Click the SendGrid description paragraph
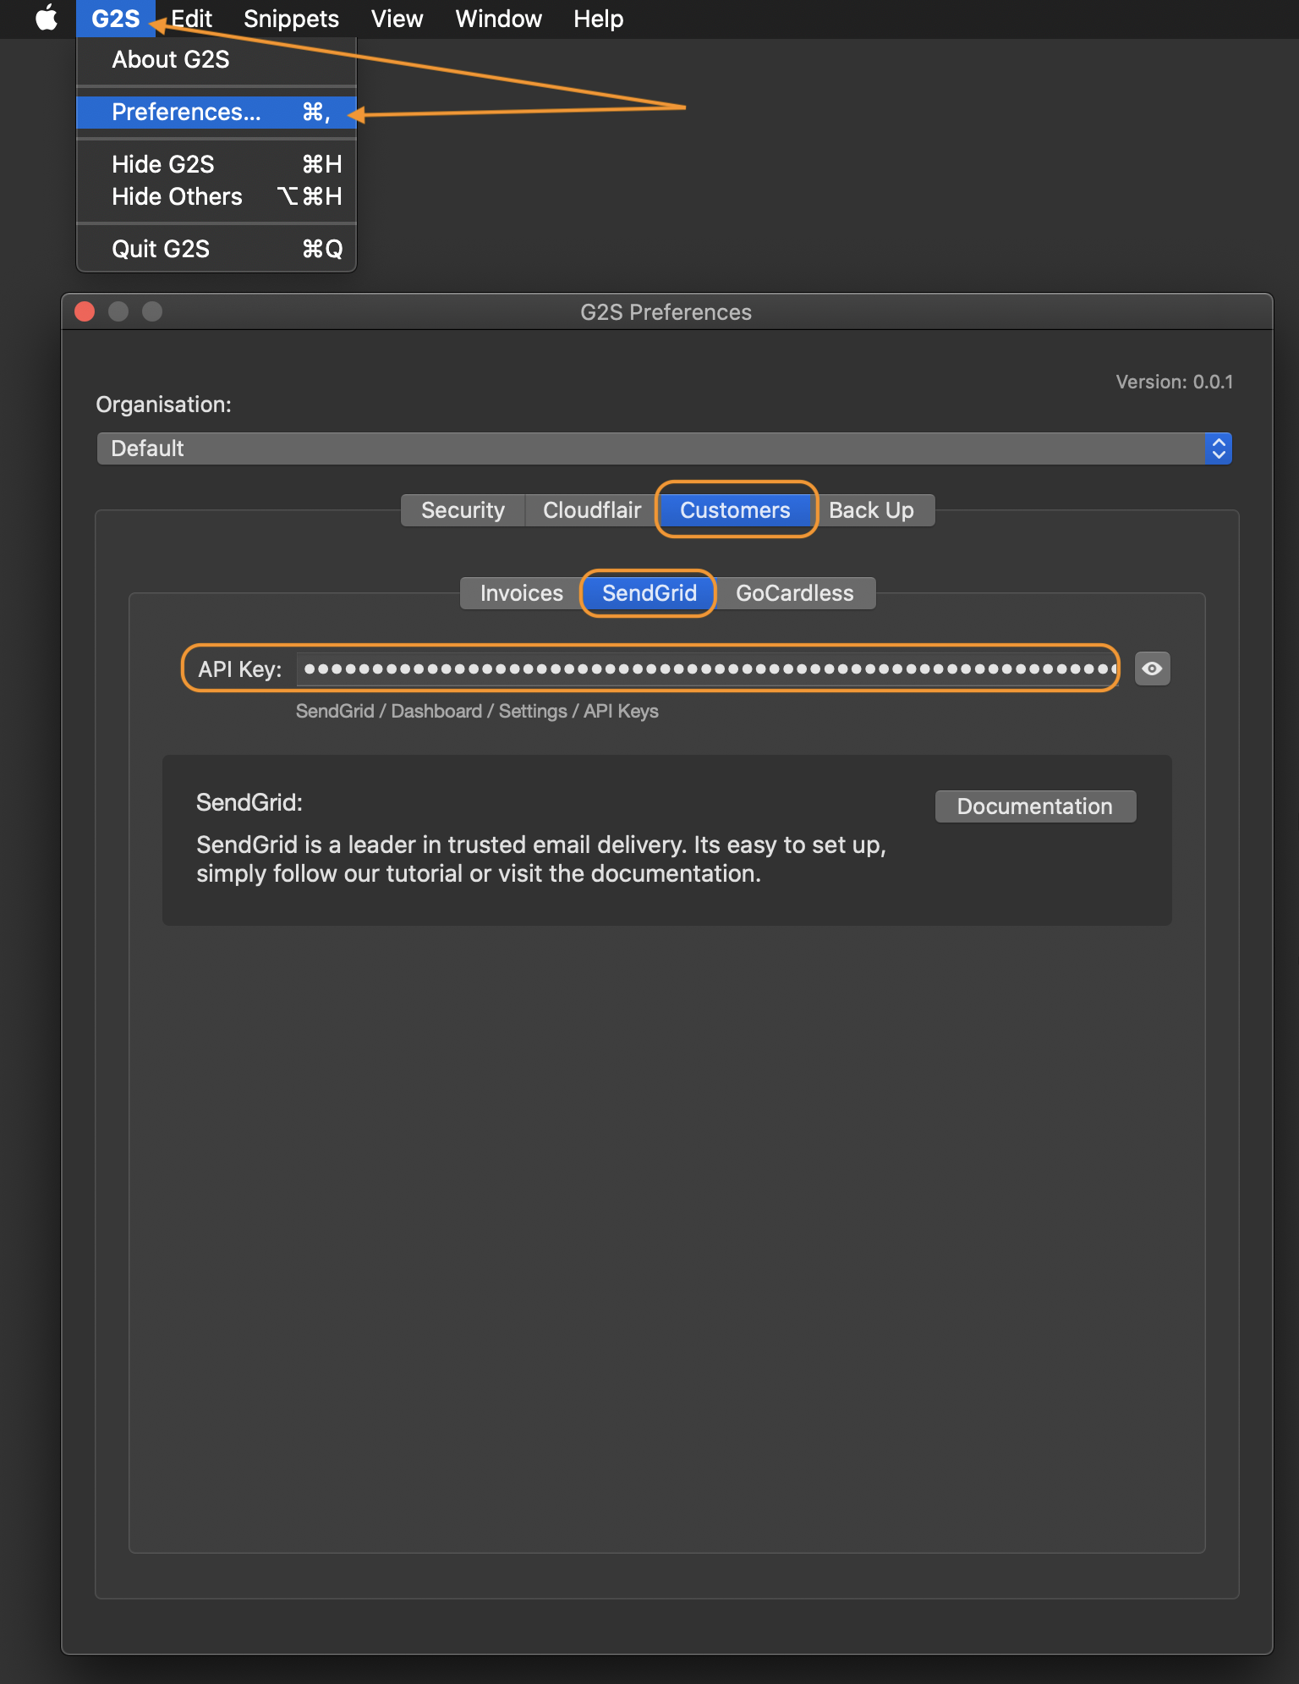Screen dimensions: 1299x1684 (x=541, y=859)
